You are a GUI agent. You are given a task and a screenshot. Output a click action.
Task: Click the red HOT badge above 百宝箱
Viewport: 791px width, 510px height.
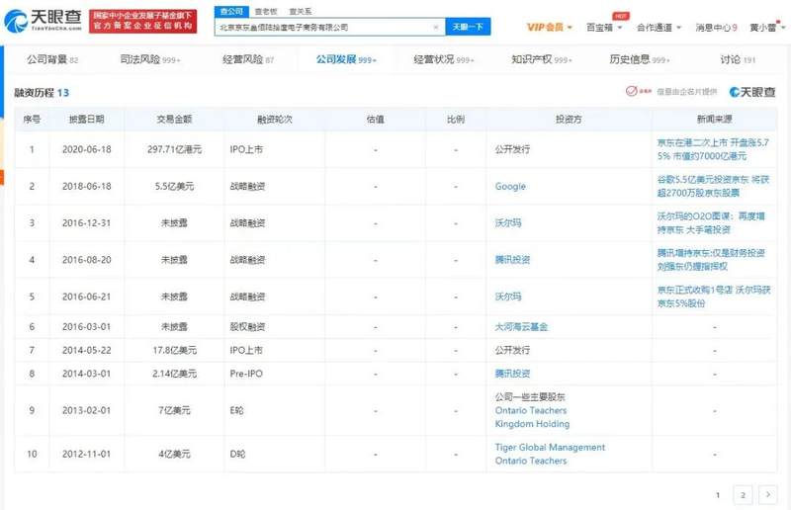[621, 16]
